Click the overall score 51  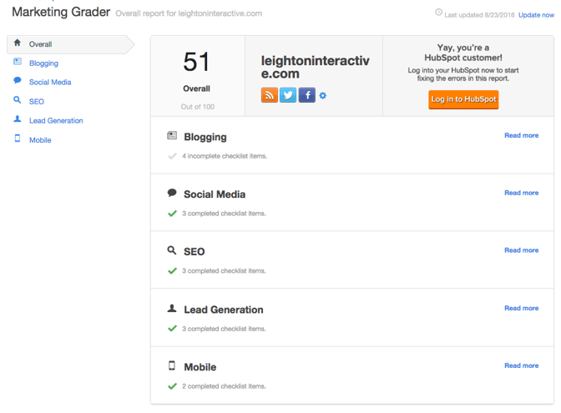(196, 62)
